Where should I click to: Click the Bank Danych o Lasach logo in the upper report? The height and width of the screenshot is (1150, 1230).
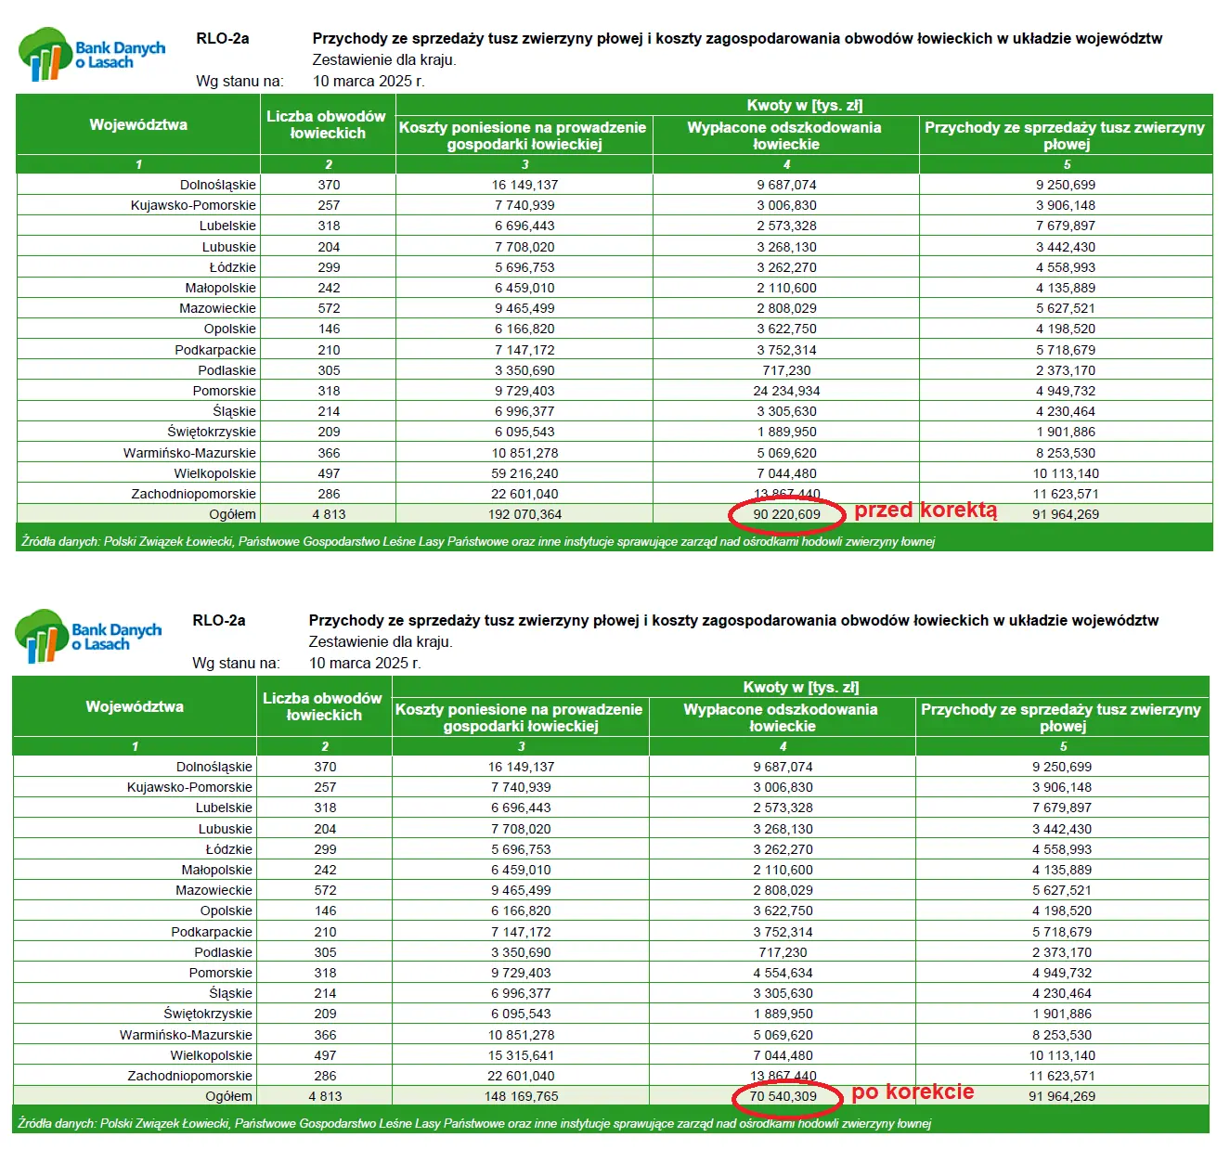coord(92,54)
